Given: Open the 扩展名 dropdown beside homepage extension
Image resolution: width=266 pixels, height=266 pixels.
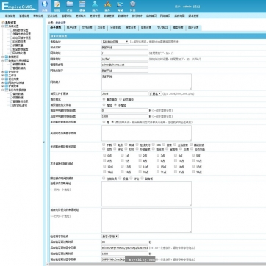Looking at the screenshot, I should tap(156, 93).
